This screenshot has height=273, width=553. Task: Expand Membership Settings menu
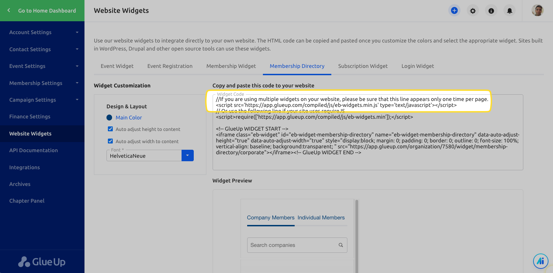tap(42, 83)
